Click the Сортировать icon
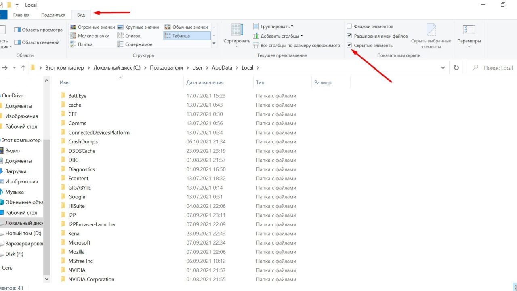 tap(237, 30)
